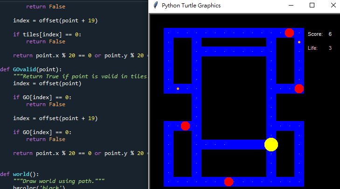Image resolution: width=340 pixels, height=189 pixels.
Task: Click the first "return False" line at top
Action: pyautogui.click(x=46, y=7)
